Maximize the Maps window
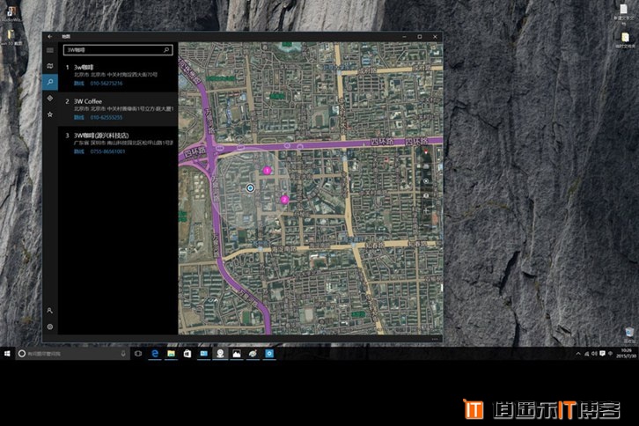The image size is (639, 426). pyautogui.click(x=420, y=37)
